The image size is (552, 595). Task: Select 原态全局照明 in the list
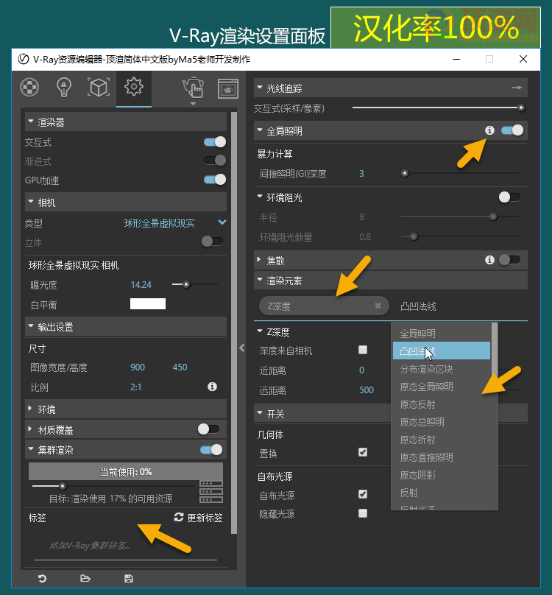pos(442,387)
